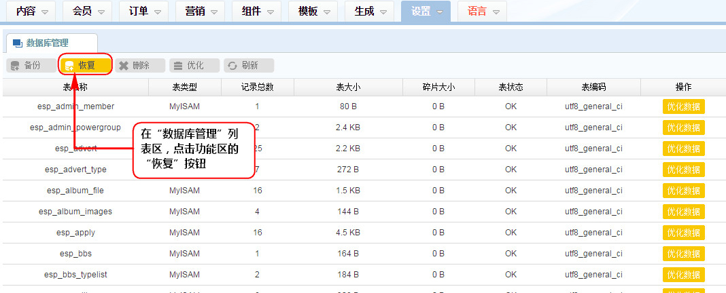Open the 内容 dropdown menu
Viewport: 726px width, 293px height.
(32, 12)
